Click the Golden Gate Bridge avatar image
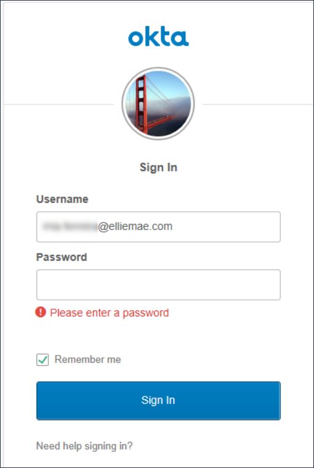Screen dimensions: 314x468 point(158,104)
